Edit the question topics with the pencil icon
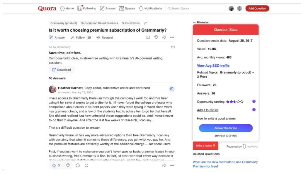Screen dimensions: 301x175 [144, 23]
